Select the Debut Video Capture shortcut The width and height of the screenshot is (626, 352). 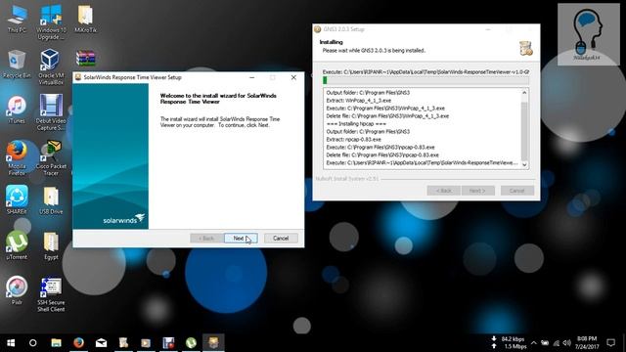point(51,112)
